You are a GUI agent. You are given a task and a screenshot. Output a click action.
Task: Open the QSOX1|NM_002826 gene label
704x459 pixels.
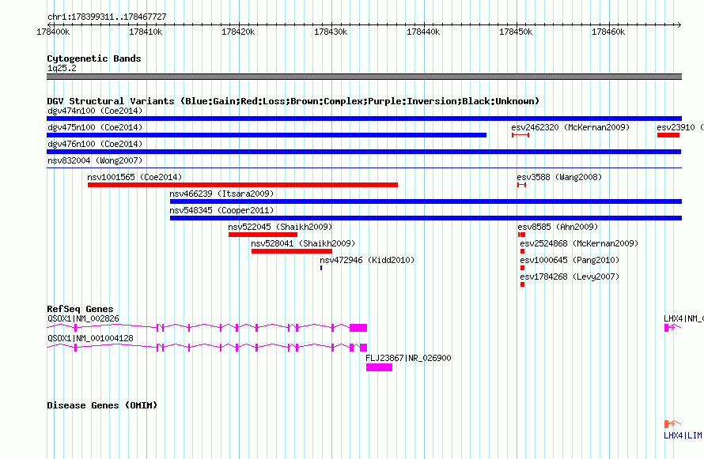(84, 318)
